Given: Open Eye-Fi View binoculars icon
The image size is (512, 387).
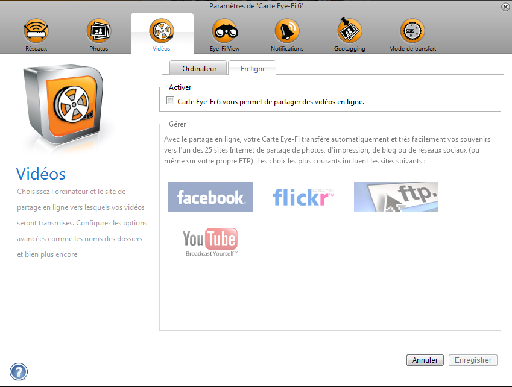Looking at the screenshot, I should [x=224, y=31].
